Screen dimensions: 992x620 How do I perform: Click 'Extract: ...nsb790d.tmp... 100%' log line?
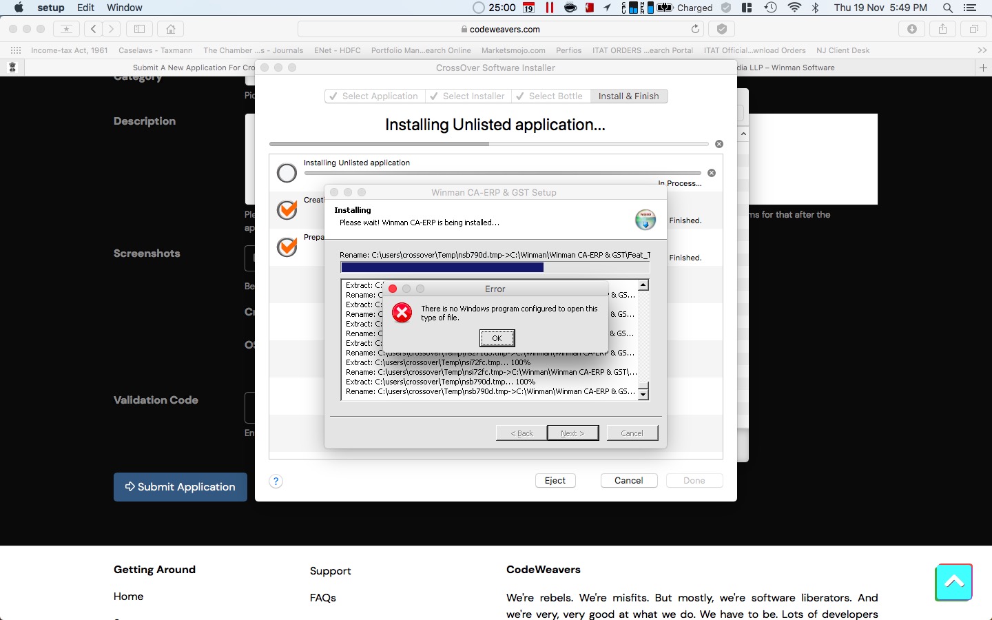click(x=441, y=382)
